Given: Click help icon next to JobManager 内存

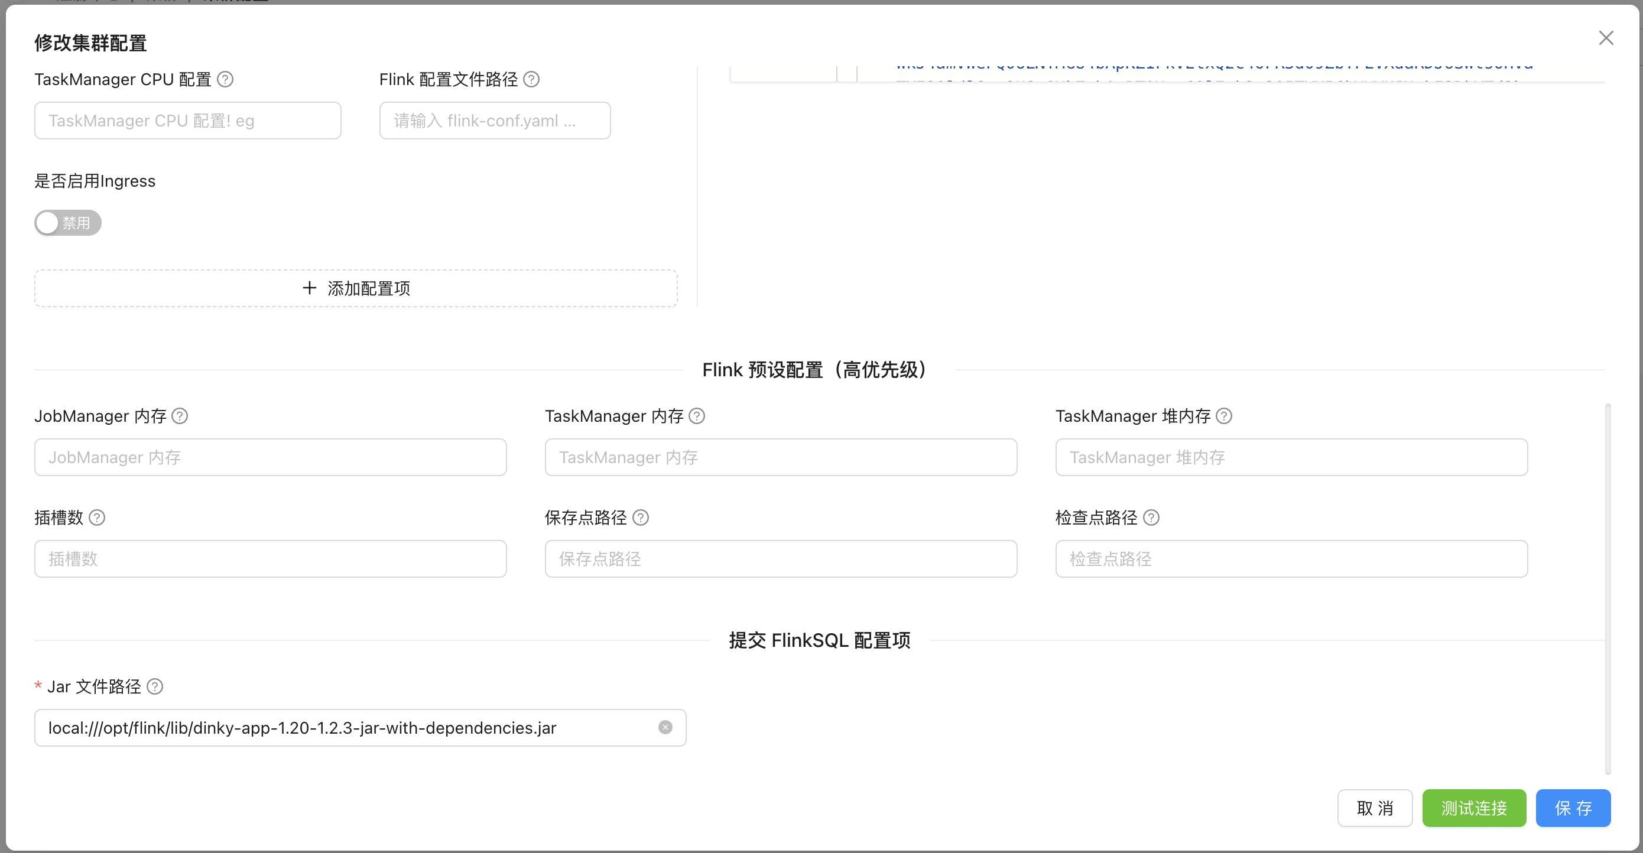Looking at the screenshot, I should coord(180,416).
